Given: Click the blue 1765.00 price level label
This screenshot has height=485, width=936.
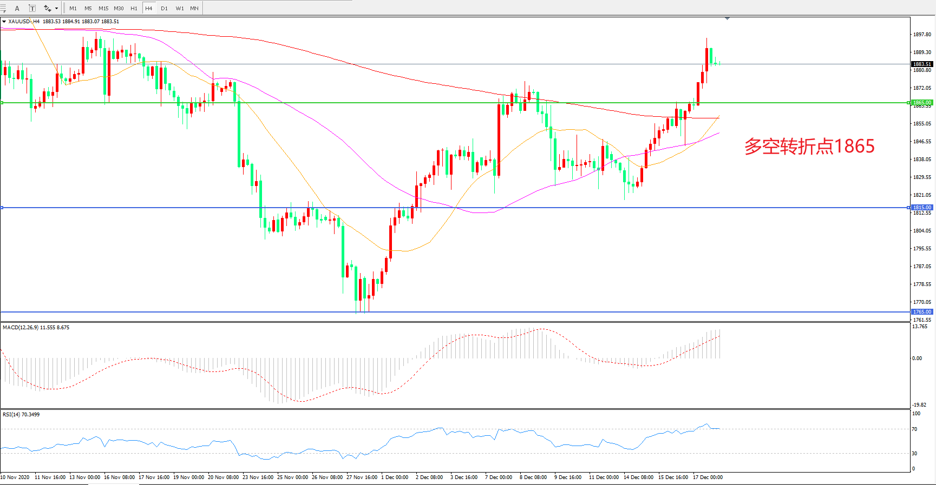Looking at the screenshot, I should coord(922,312).
